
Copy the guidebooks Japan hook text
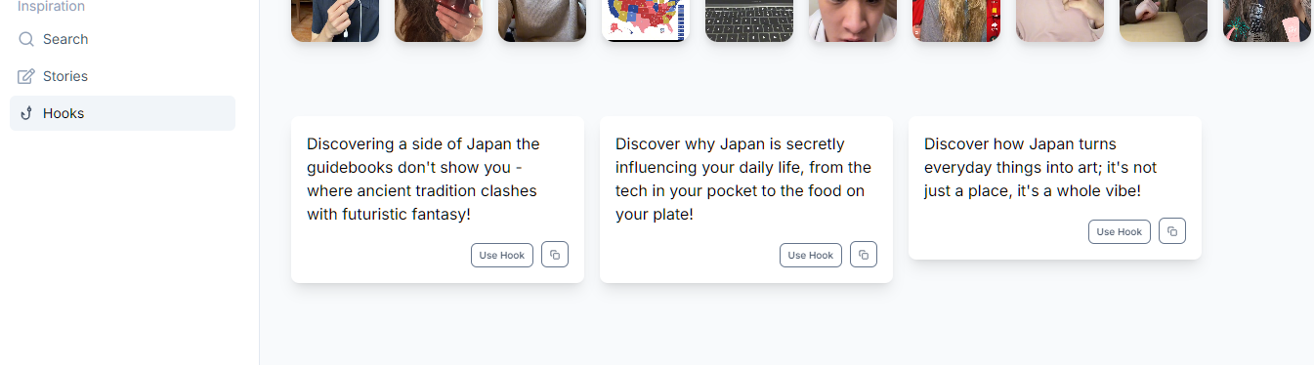click(555, 255)
